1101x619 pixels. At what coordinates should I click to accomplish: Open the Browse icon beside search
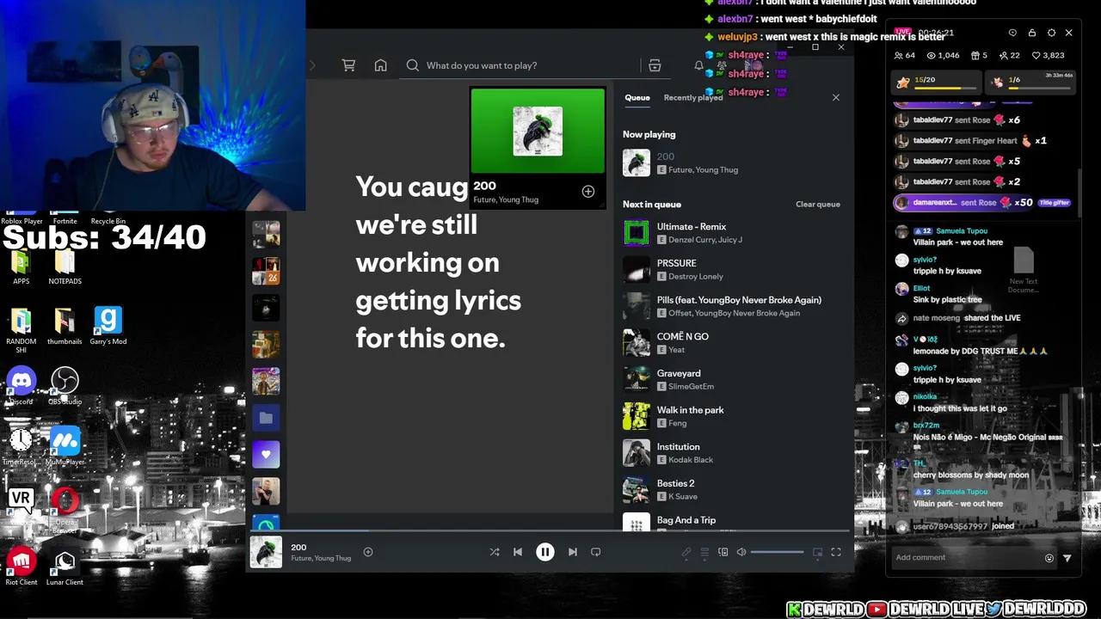coord(655,65)
